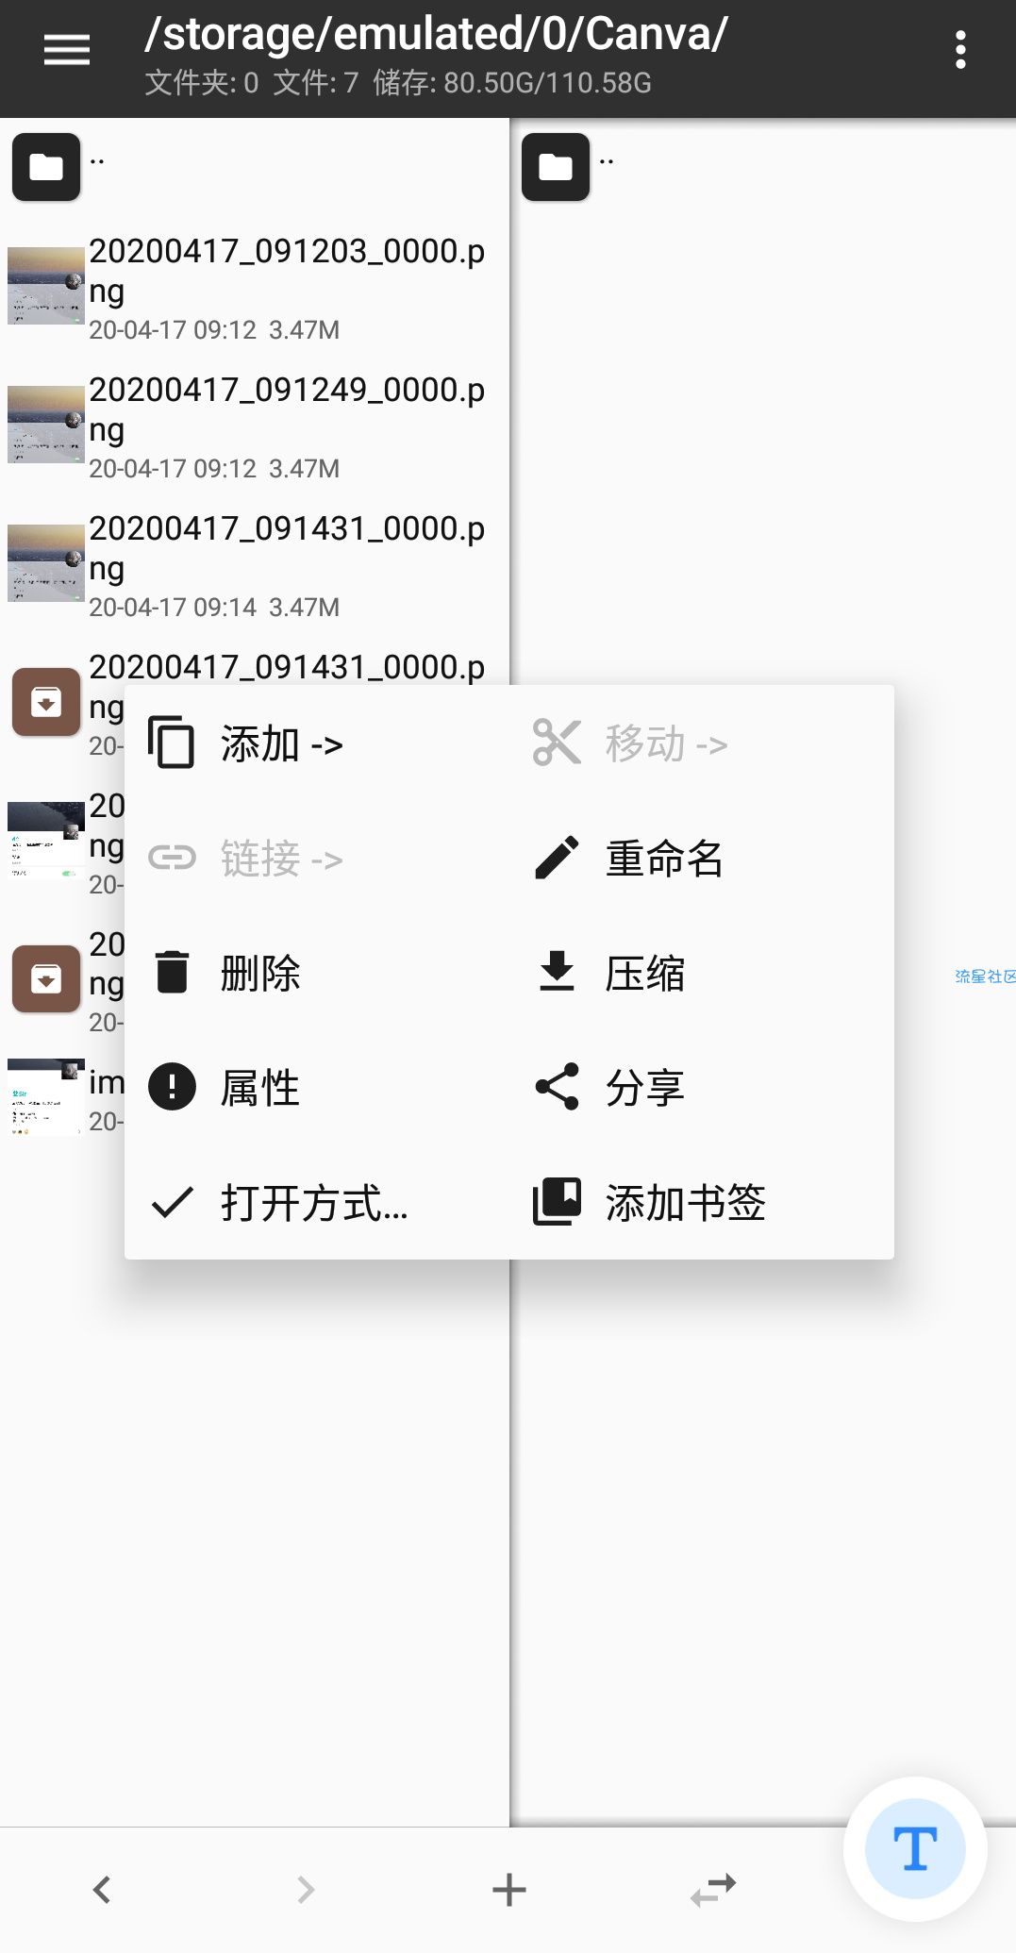Tap the brown archive icon of 20200417_091431_0000
Viewport: 1016px width, 1953px height.
pos(46,702)
